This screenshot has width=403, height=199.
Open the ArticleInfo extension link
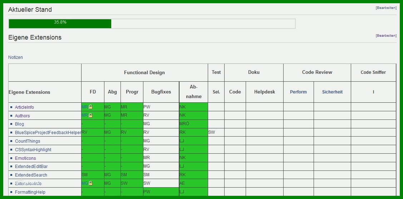click(24, 107)
